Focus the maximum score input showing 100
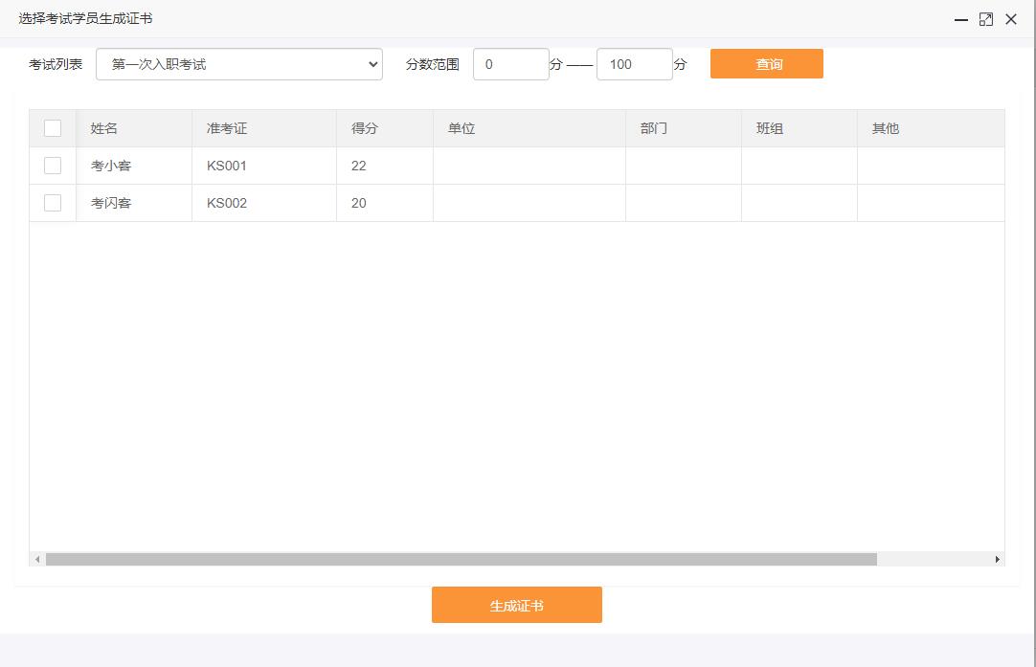 click(x=634, y=64)
